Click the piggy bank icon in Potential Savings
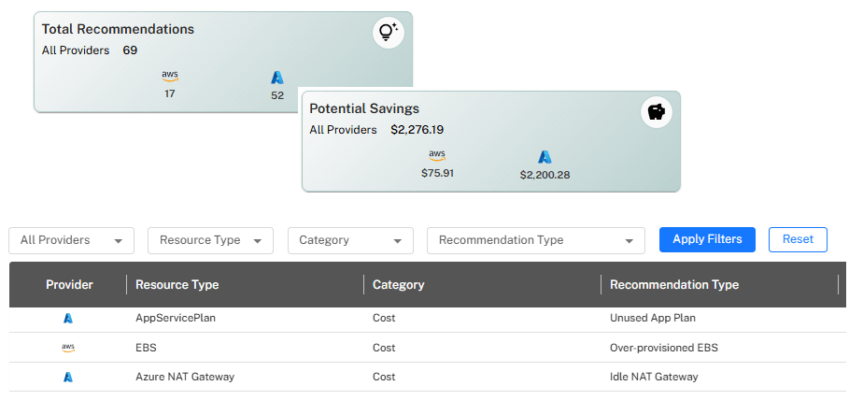 pyautogui.click(x=656, y=112)
